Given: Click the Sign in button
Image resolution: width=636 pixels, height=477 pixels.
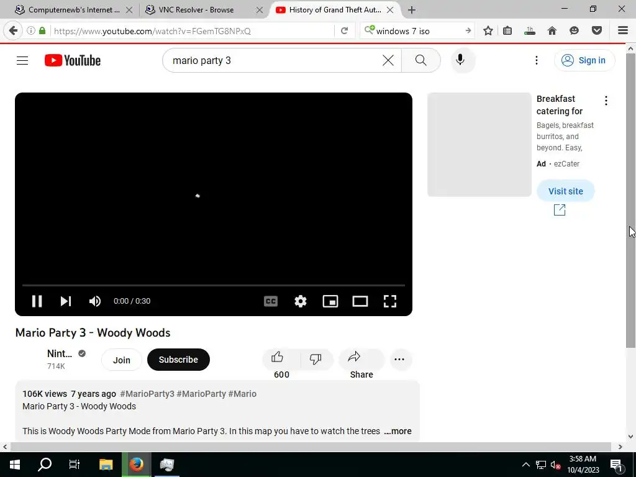Looking at the screenshot, I should click(584, 60).
